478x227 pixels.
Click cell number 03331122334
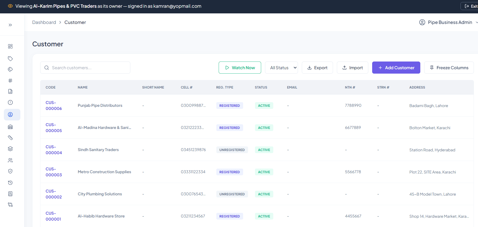(193, 172)
